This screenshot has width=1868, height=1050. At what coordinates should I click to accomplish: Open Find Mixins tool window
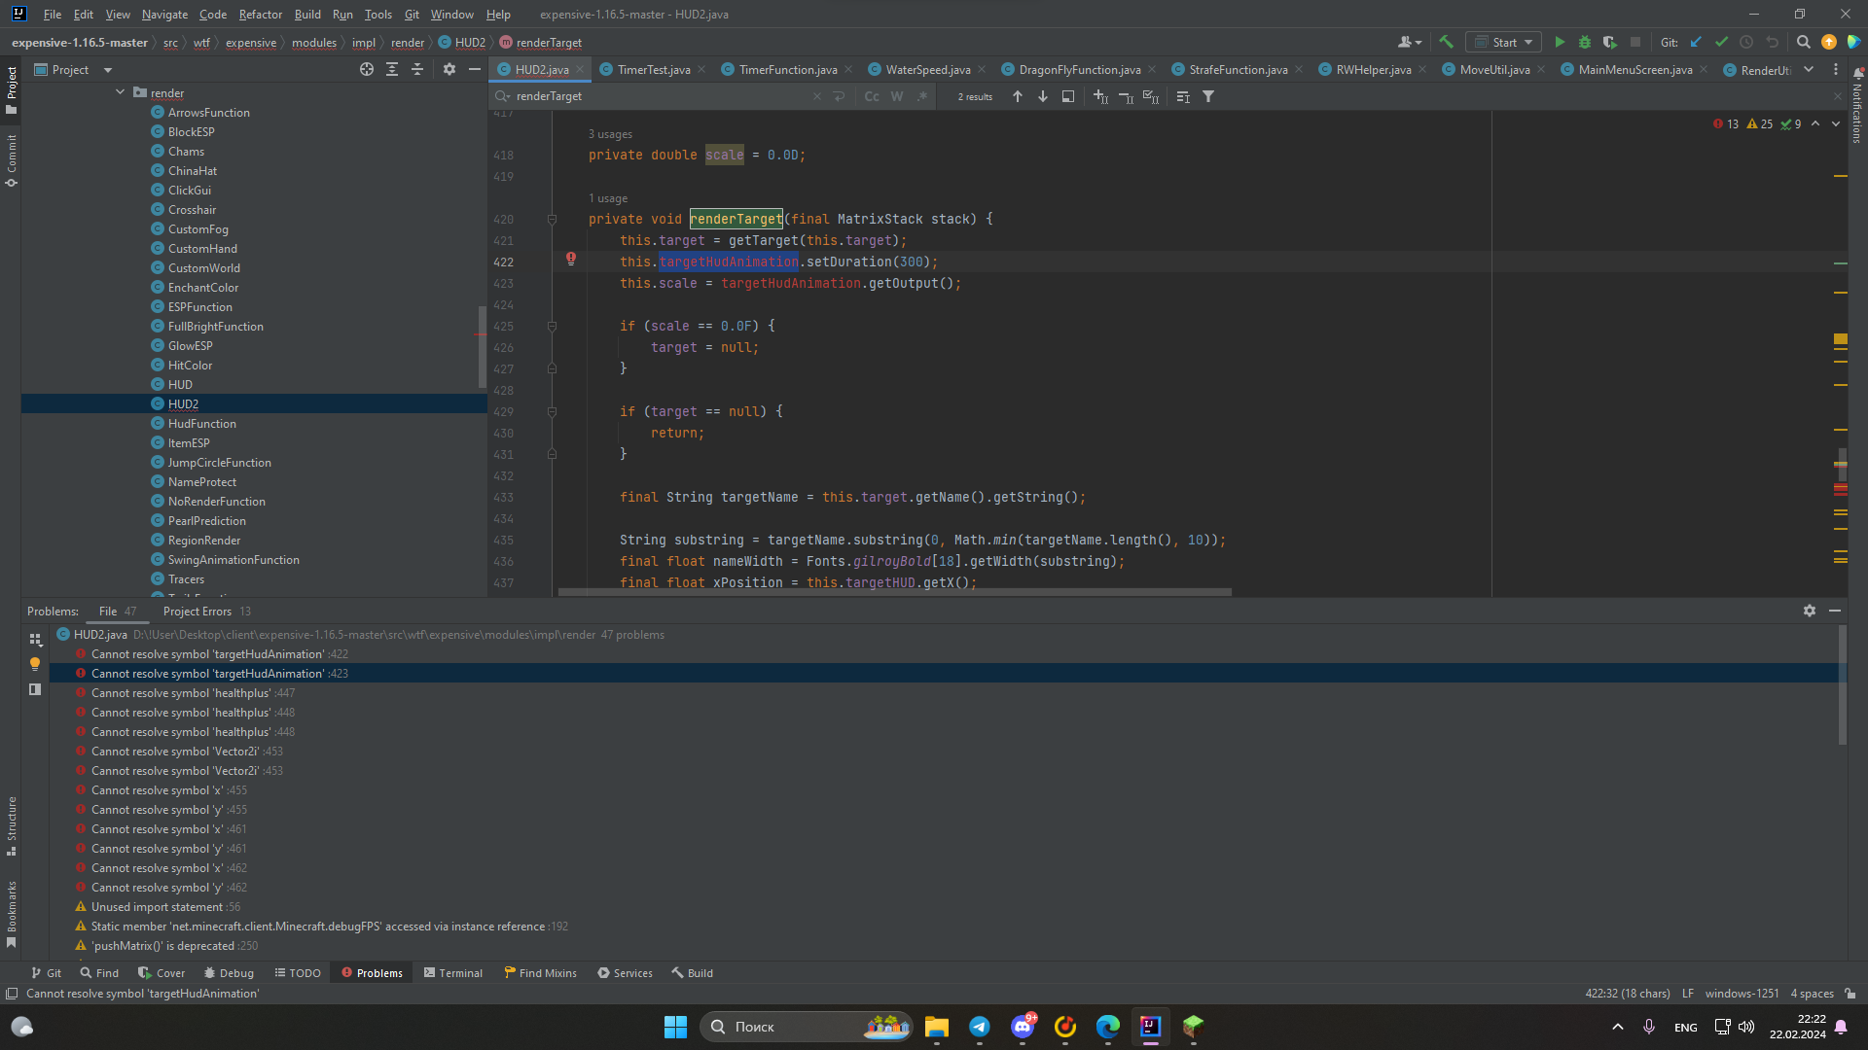(540, 973)
